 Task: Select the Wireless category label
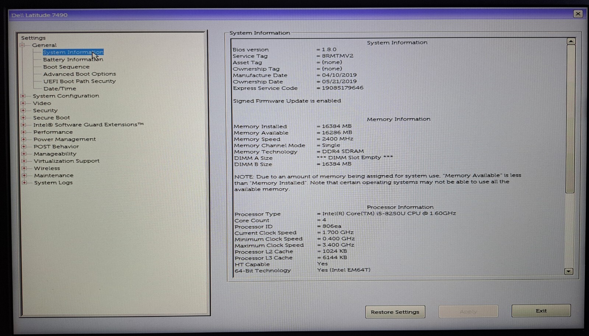point(47,168)
